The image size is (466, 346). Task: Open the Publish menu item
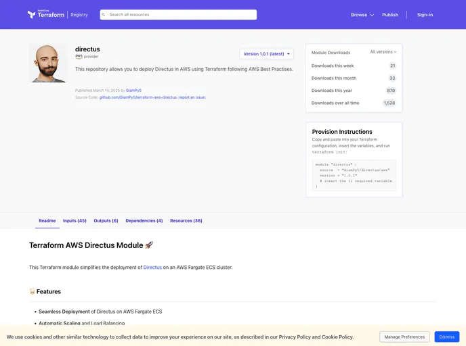click(390, 15)
